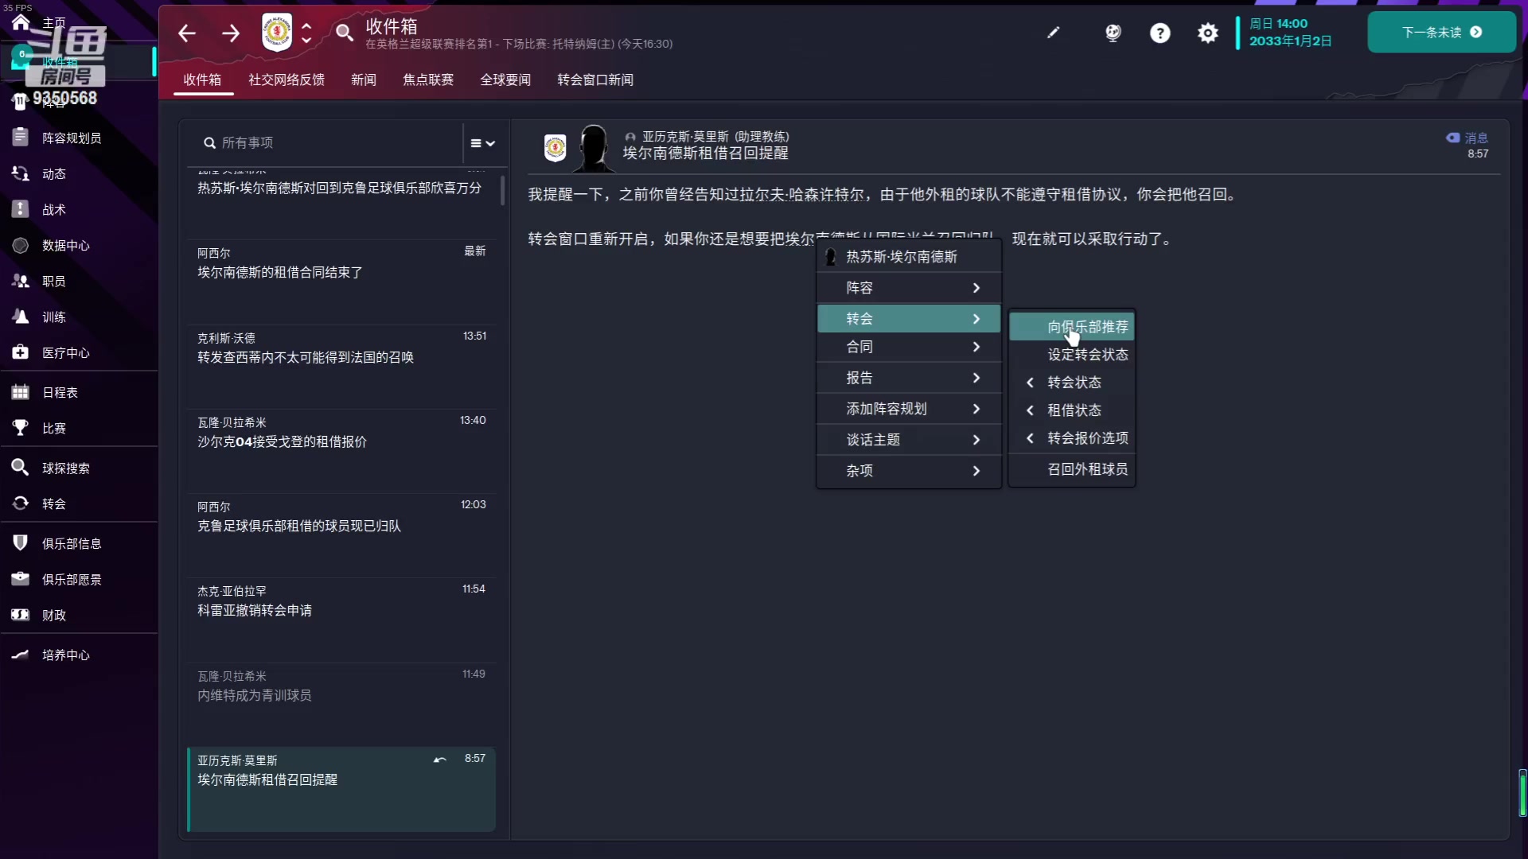This screenshot has height=859, width=1528.
Task: Select 转会 in the context menu
Action: pyautogui.click(x=909, y=318)
